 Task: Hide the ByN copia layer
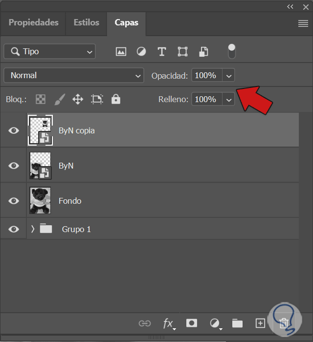(14, 130)
